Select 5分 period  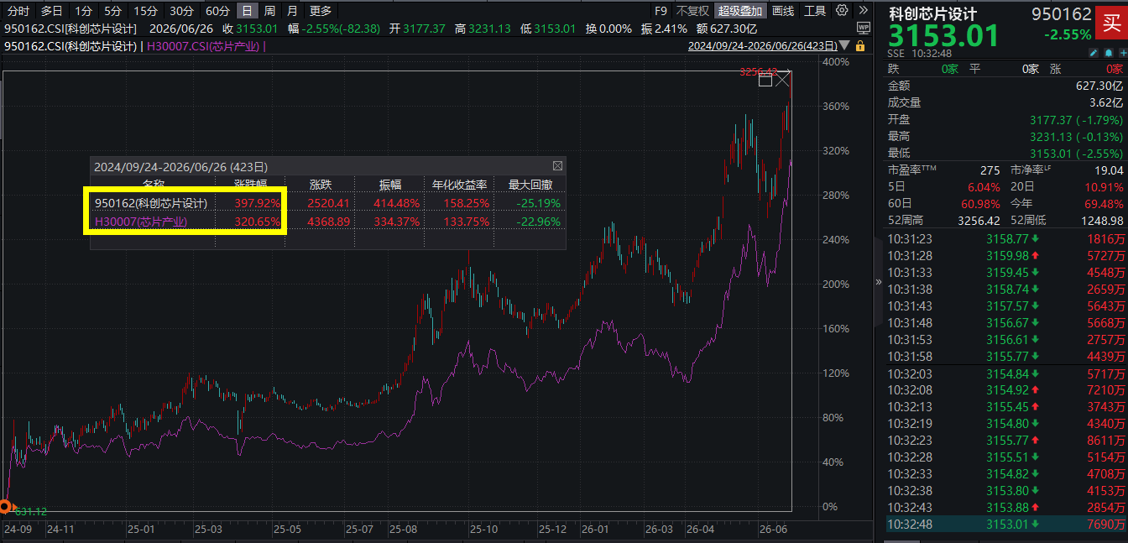click(113, 11)
